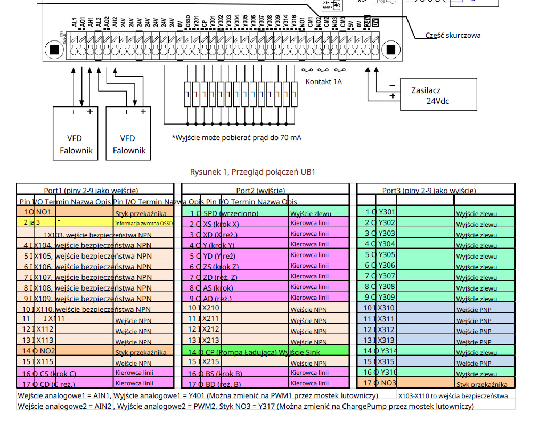This screenshot has height=421, width=547.
Task: Select the "XD (X reż.)" cell
Action: click(x=221, y=235)
